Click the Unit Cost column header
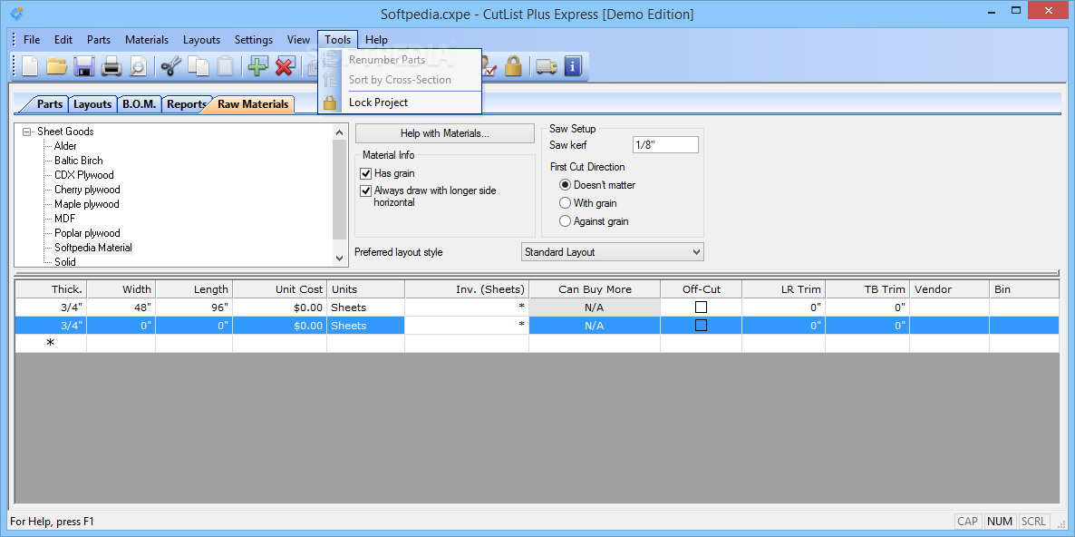The width and height of the screenshot is (1075, 537). (280, 289)
